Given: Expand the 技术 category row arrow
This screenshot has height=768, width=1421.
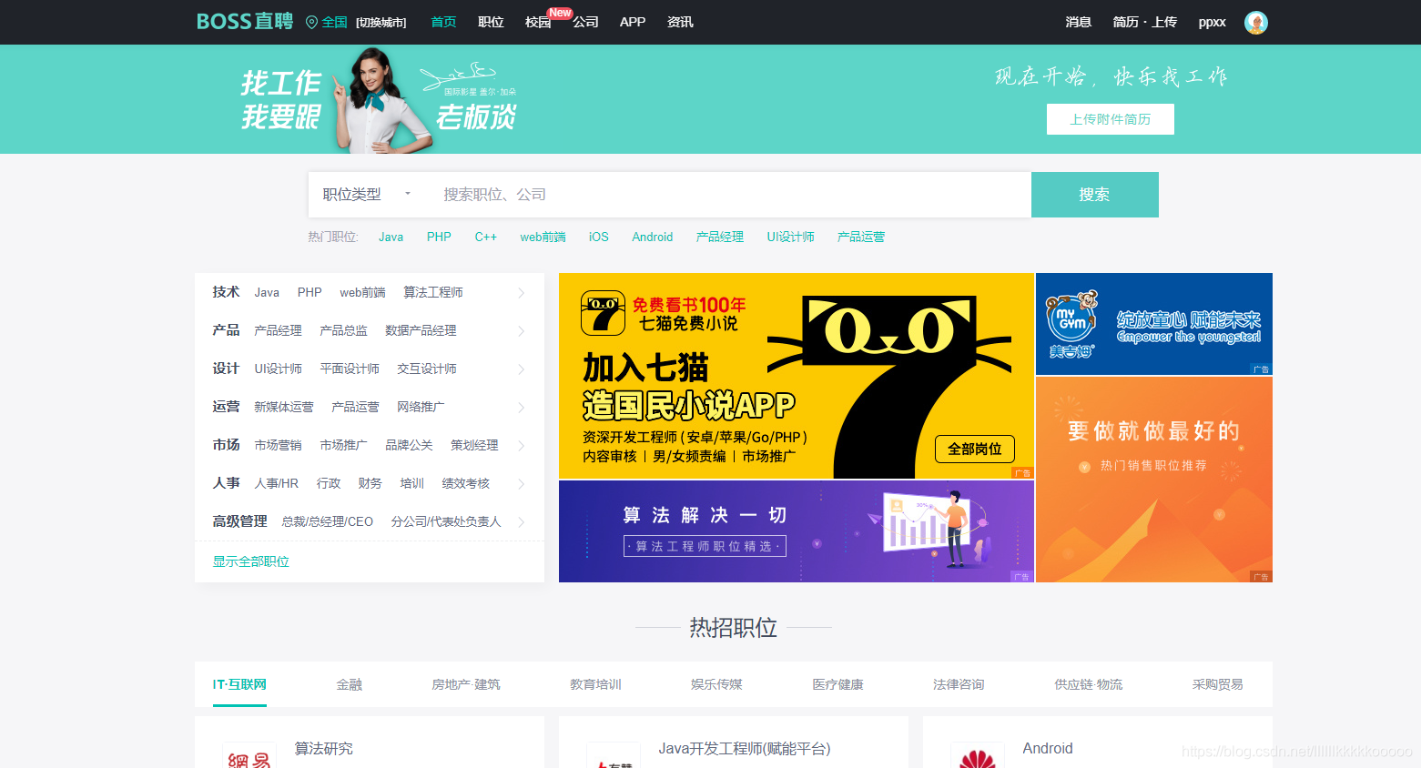Looking at the screenshot, I should coord(522,293).
